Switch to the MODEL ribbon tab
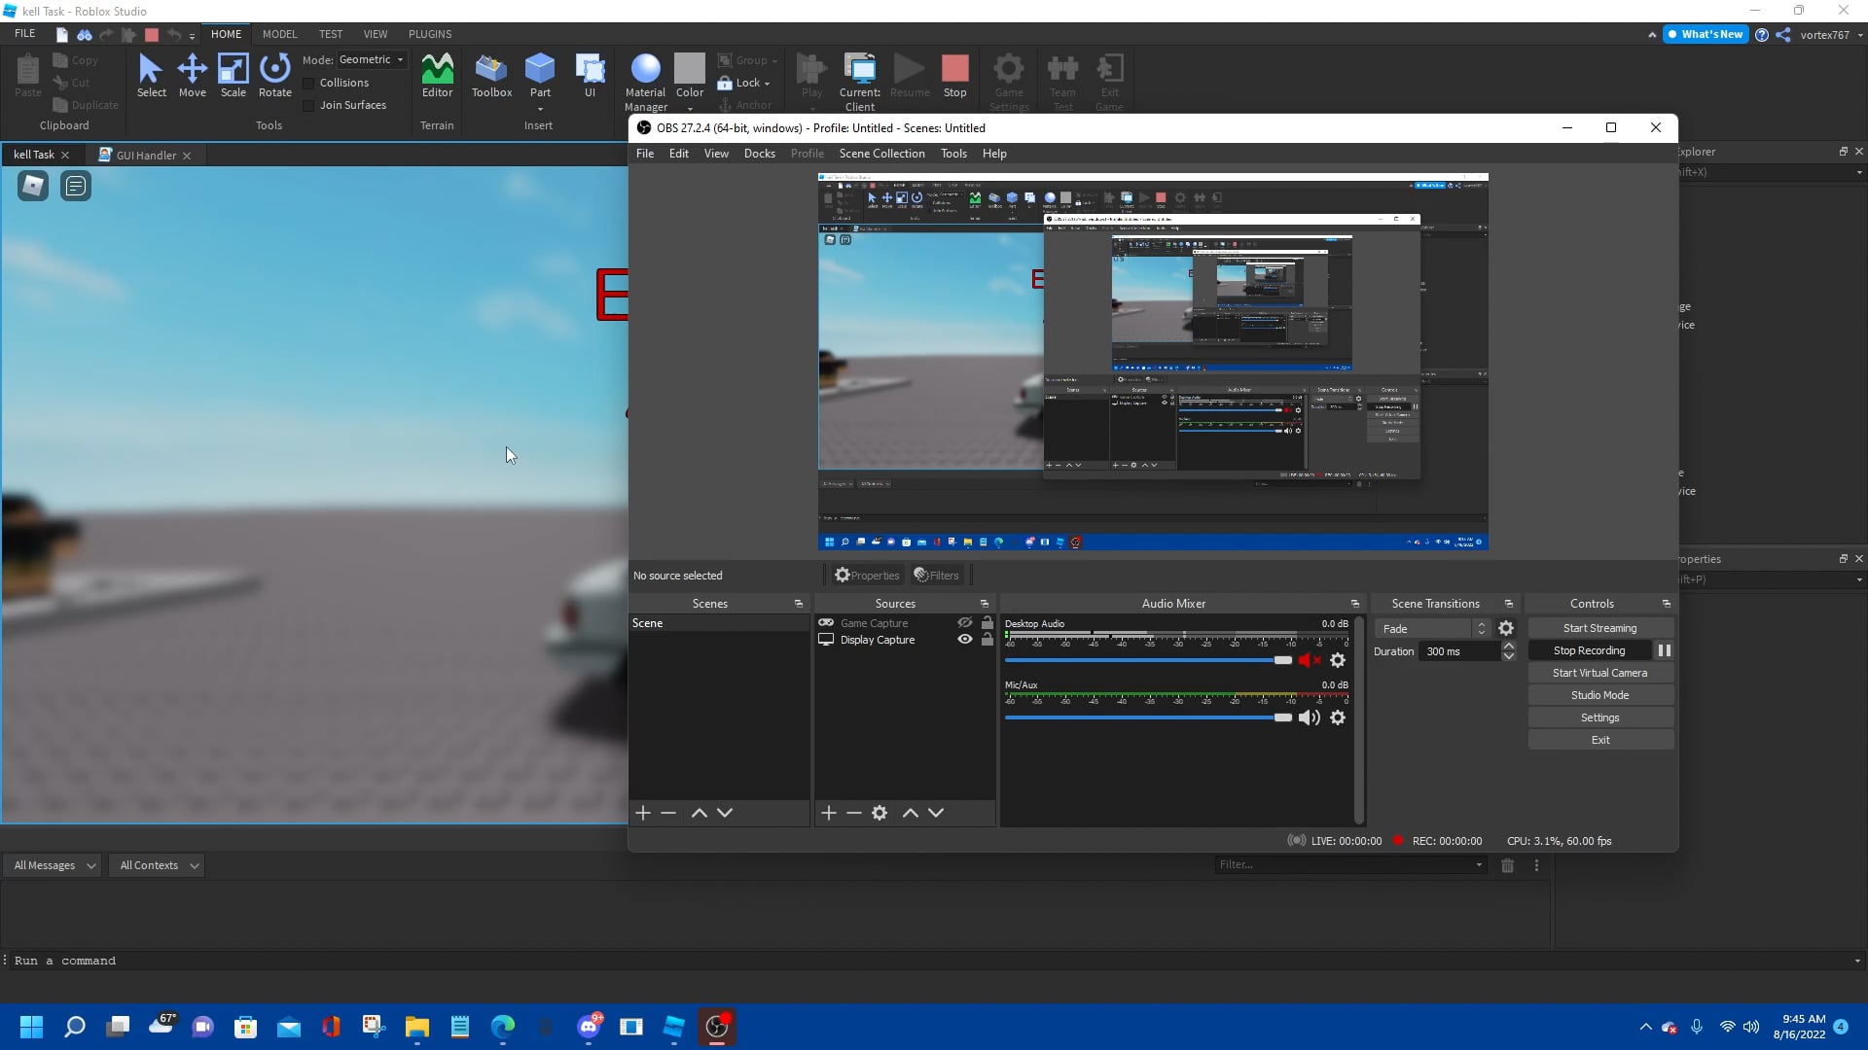 coord(279,34)
